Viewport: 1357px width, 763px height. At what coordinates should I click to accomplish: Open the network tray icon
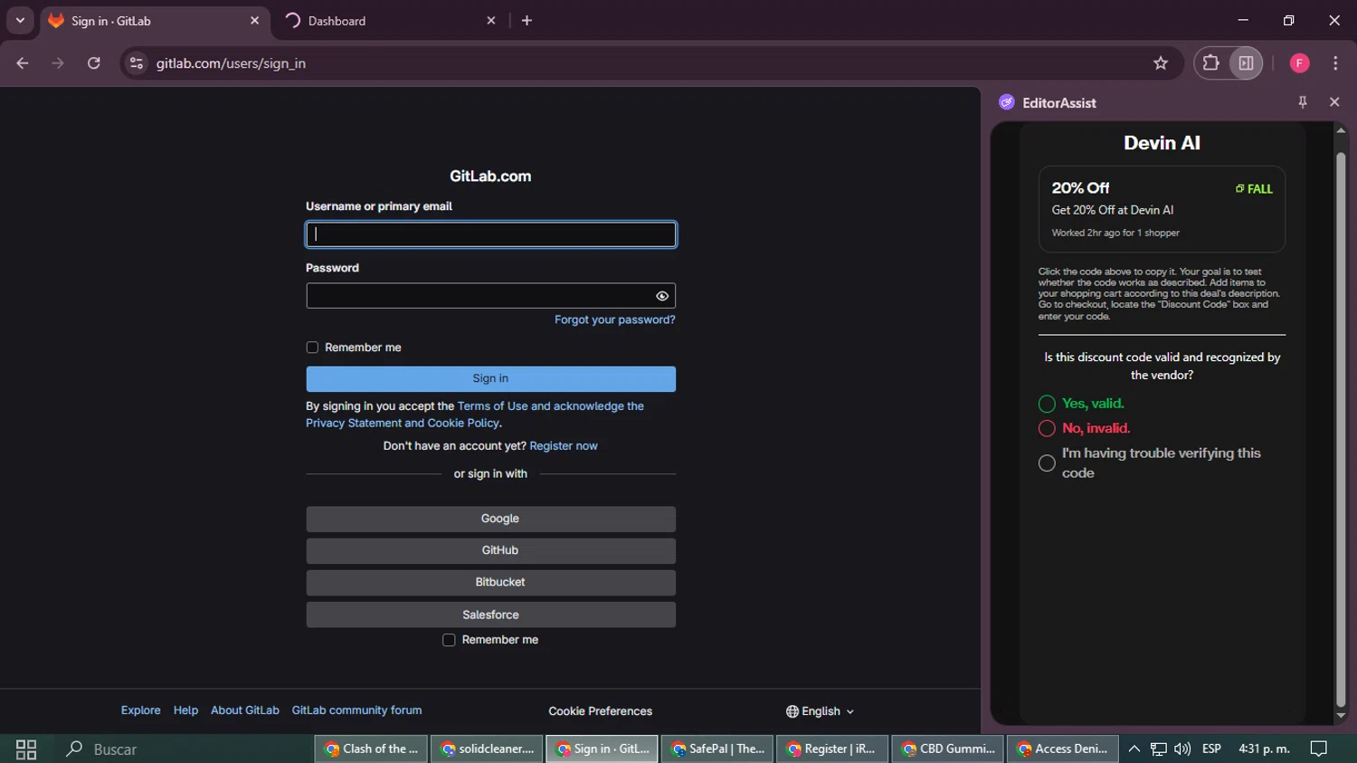coord(1158,749)
